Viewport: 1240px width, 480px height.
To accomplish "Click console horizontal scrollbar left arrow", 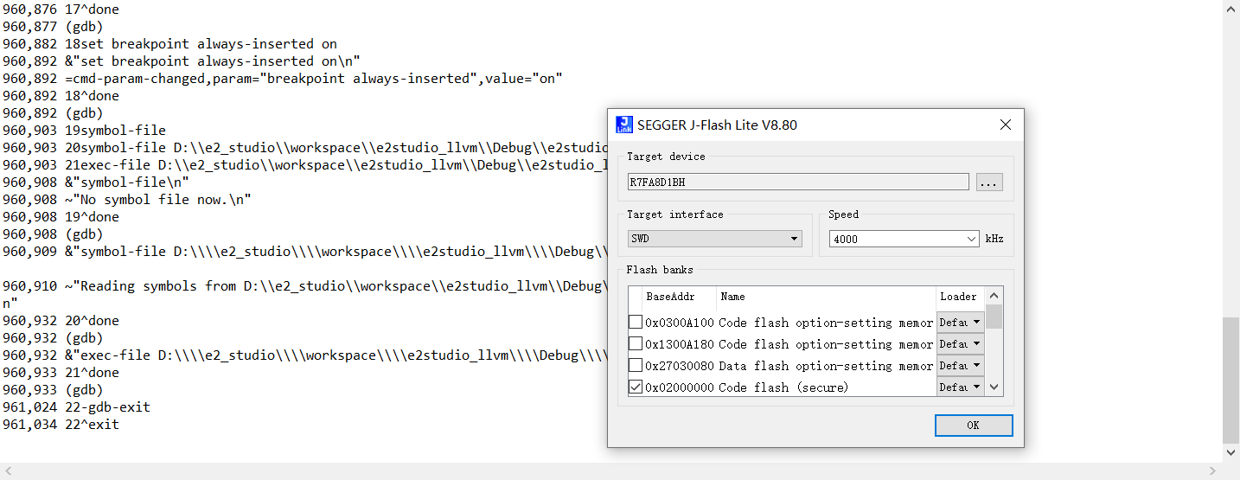I will point(8,471).
